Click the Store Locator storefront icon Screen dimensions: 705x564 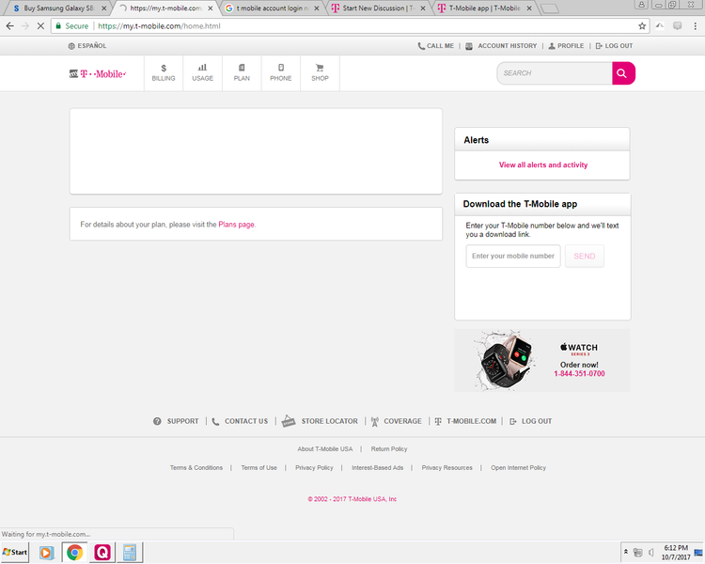pyautogui.click(x=289, y=421)
